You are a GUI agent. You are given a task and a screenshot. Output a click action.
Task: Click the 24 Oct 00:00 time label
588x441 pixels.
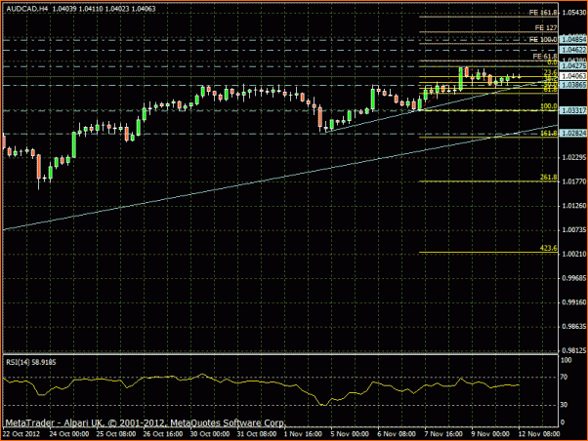pos(69,434)
